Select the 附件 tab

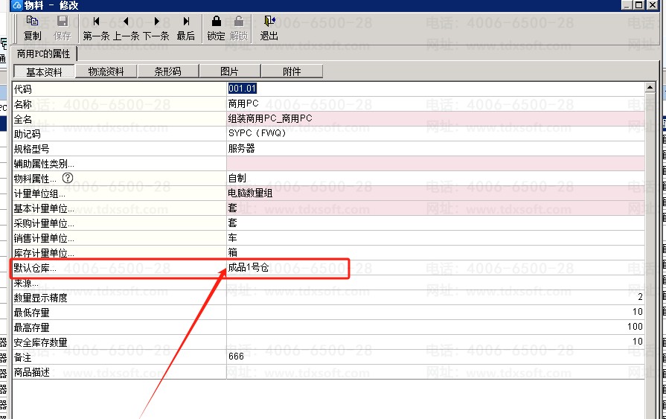click(x=292, y=71)
